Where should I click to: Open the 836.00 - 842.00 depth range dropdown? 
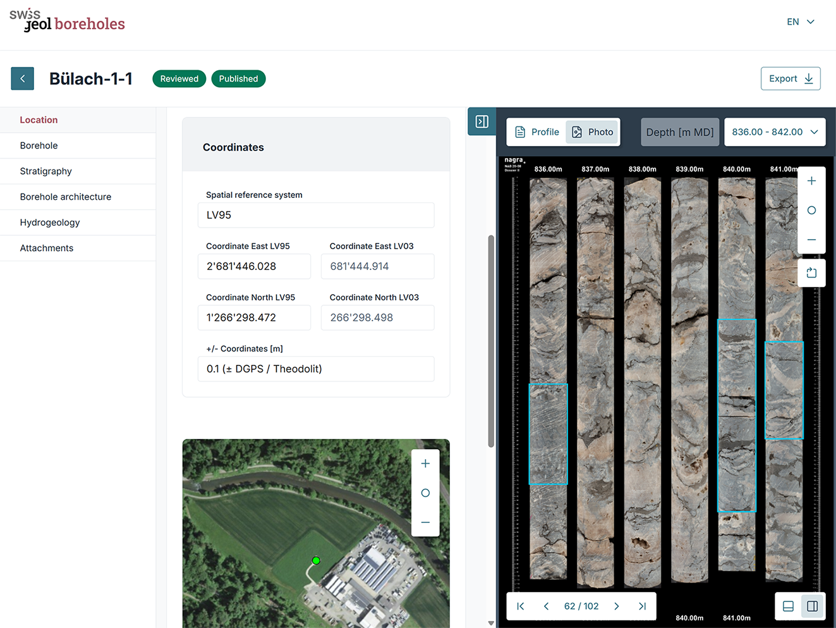click(775, 132)
